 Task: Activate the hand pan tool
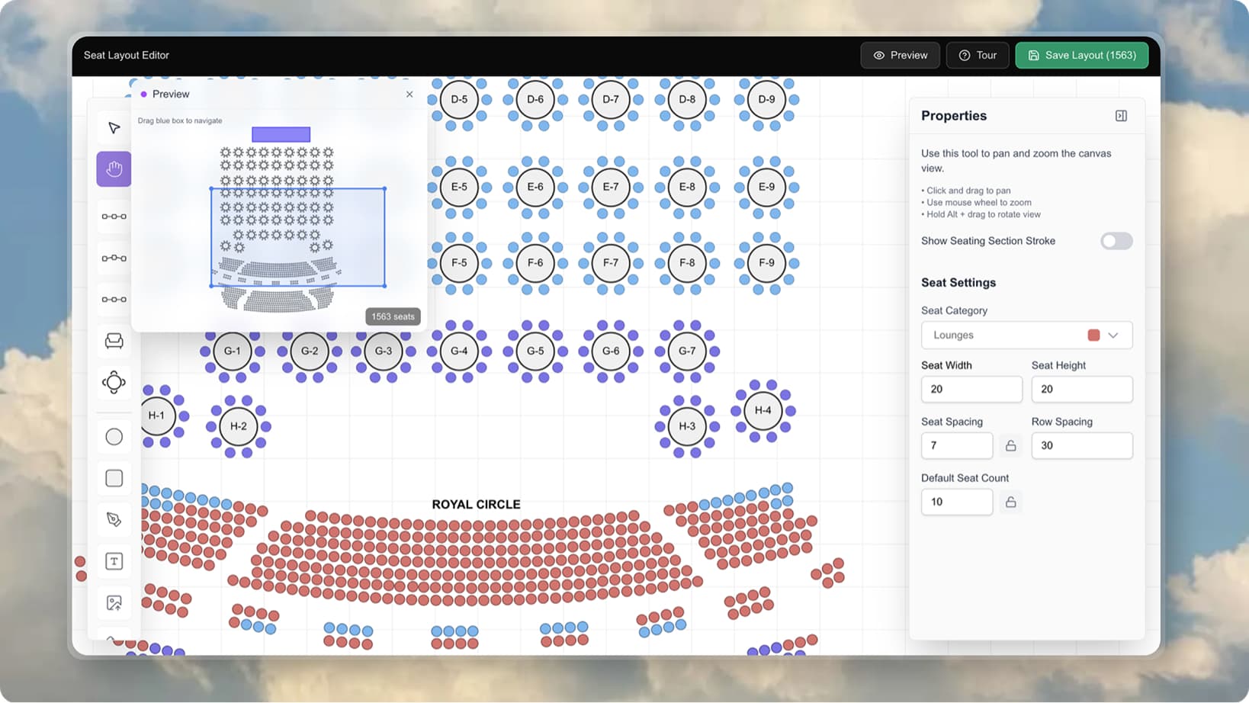point(114,169)
